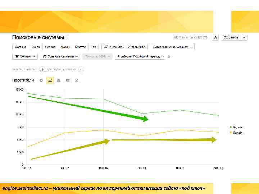Select the Квартал period tab
Image resolution: width=259 pixels, height=194 pixels.
point(80,47)
